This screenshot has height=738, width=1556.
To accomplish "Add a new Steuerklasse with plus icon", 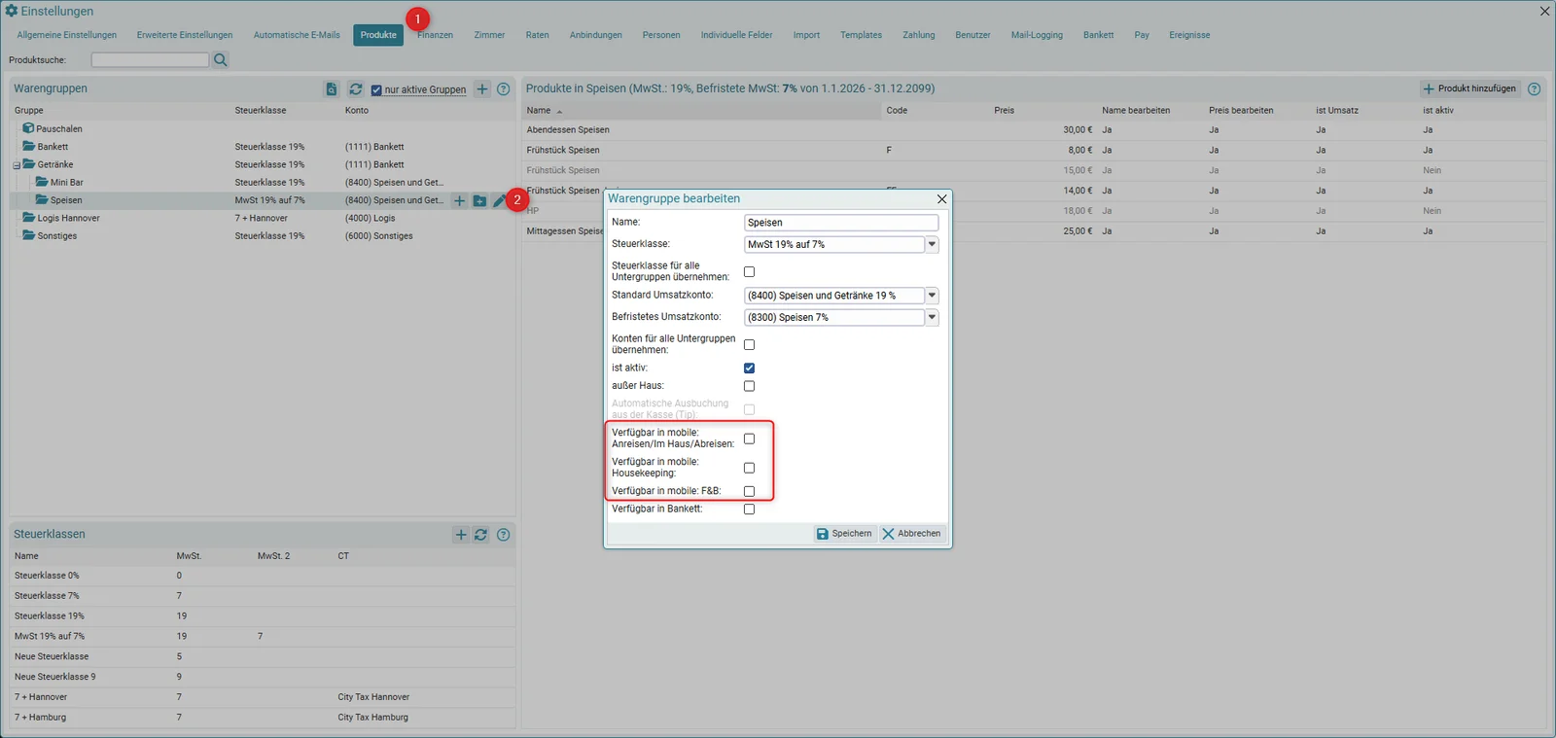I will tap(461, 535).
